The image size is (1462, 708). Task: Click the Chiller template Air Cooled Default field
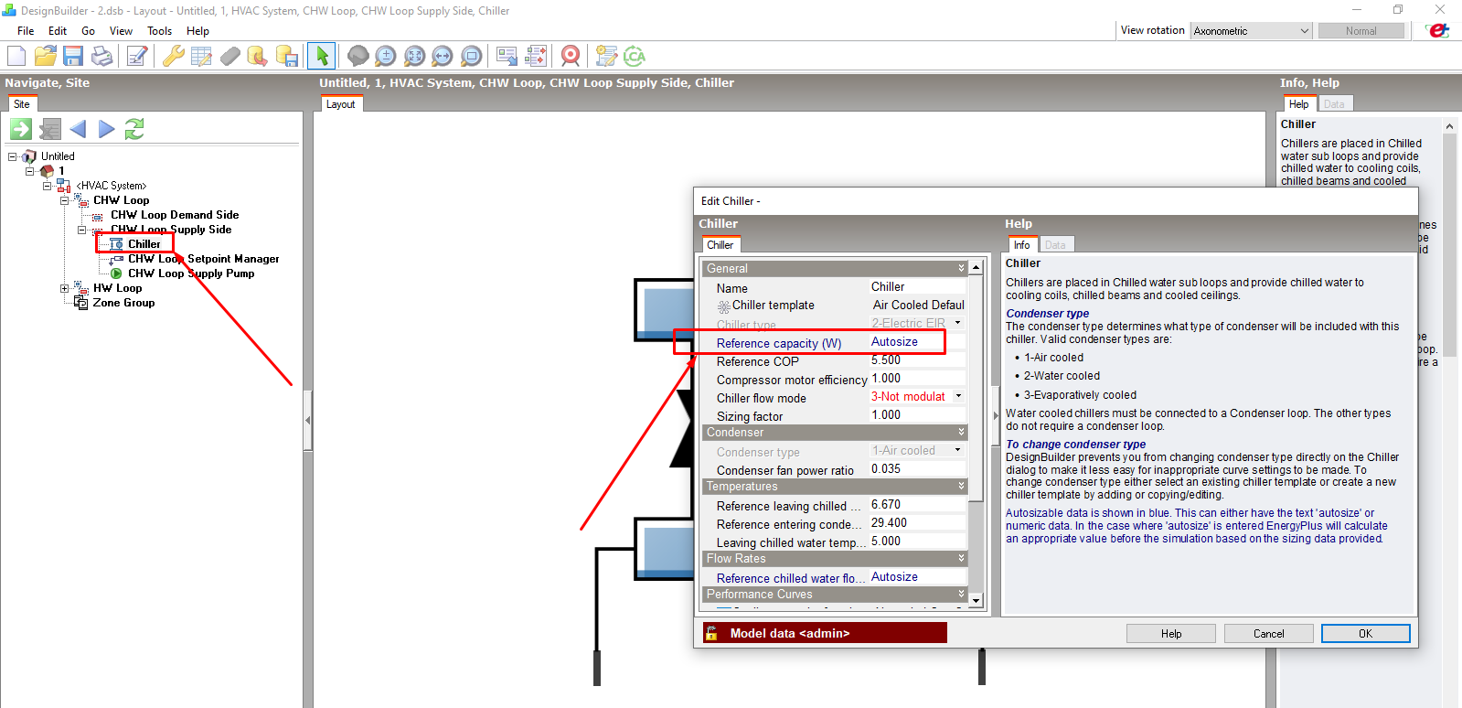[x=917, y=305]
